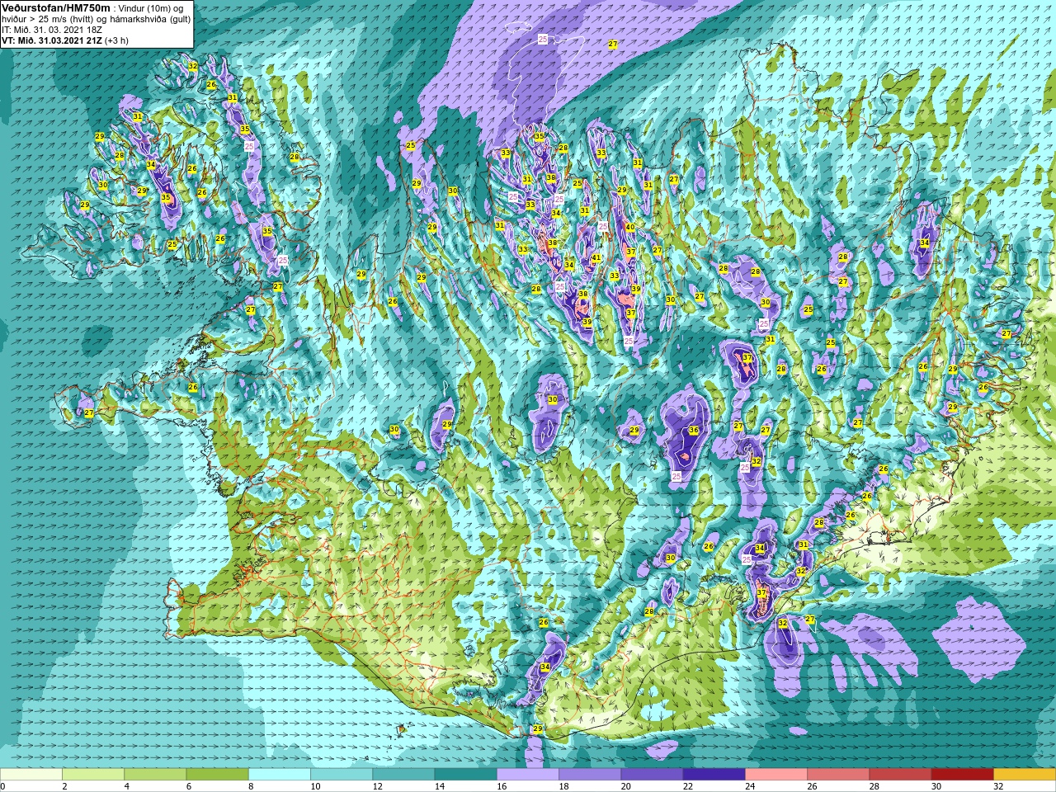The height and width of the screenshot is (792, 1056).
Task: Select the orange-yellow above-32 legend swatch
Action: tap(1025, 775)
